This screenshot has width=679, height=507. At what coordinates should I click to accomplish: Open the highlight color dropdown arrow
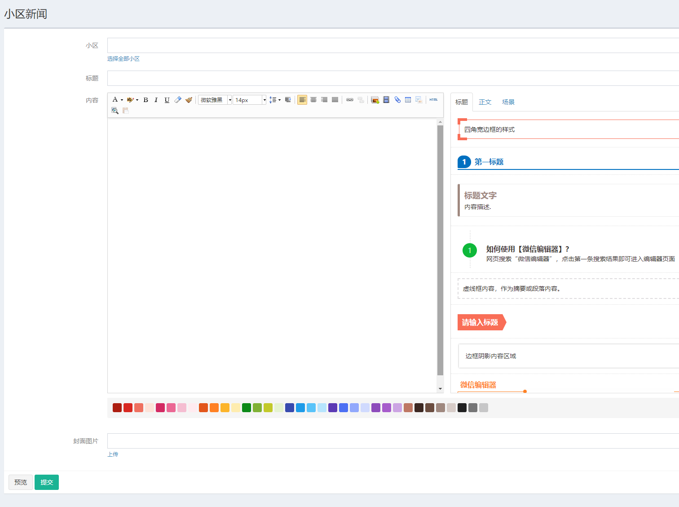click(x=137, y=100)
